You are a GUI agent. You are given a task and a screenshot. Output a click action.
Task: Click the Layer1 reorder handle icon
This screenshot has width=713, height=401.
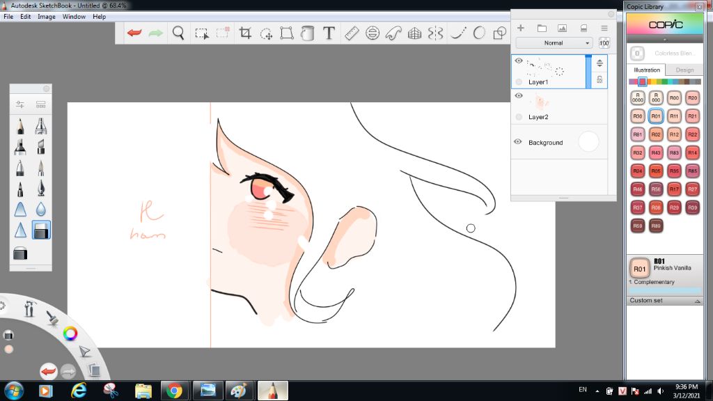click(x=600, y=63)
